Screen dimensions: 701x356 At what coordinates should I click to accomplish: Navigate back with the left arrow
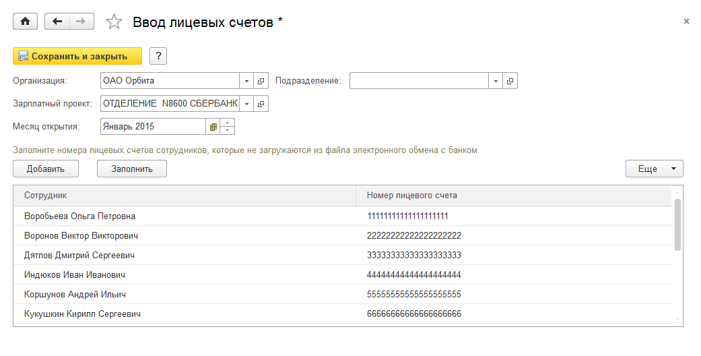(57, 22)
